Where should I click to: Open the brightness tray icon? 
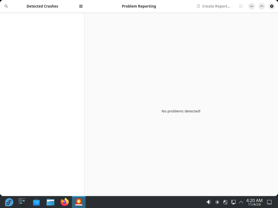pyautogui.click(x=217, y=202)
